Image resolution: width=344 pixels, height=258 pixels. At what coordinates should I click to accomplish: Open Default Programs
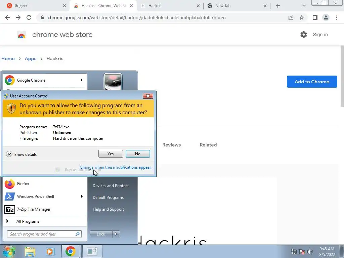(108, 198)
